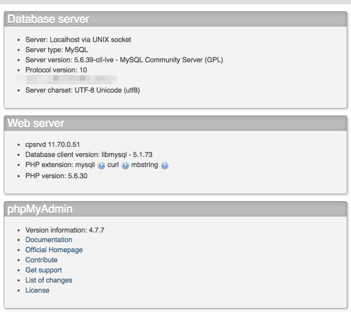351x315 pixels.
Task: Open the Contribute link
Action: click(x=41, y=260)
